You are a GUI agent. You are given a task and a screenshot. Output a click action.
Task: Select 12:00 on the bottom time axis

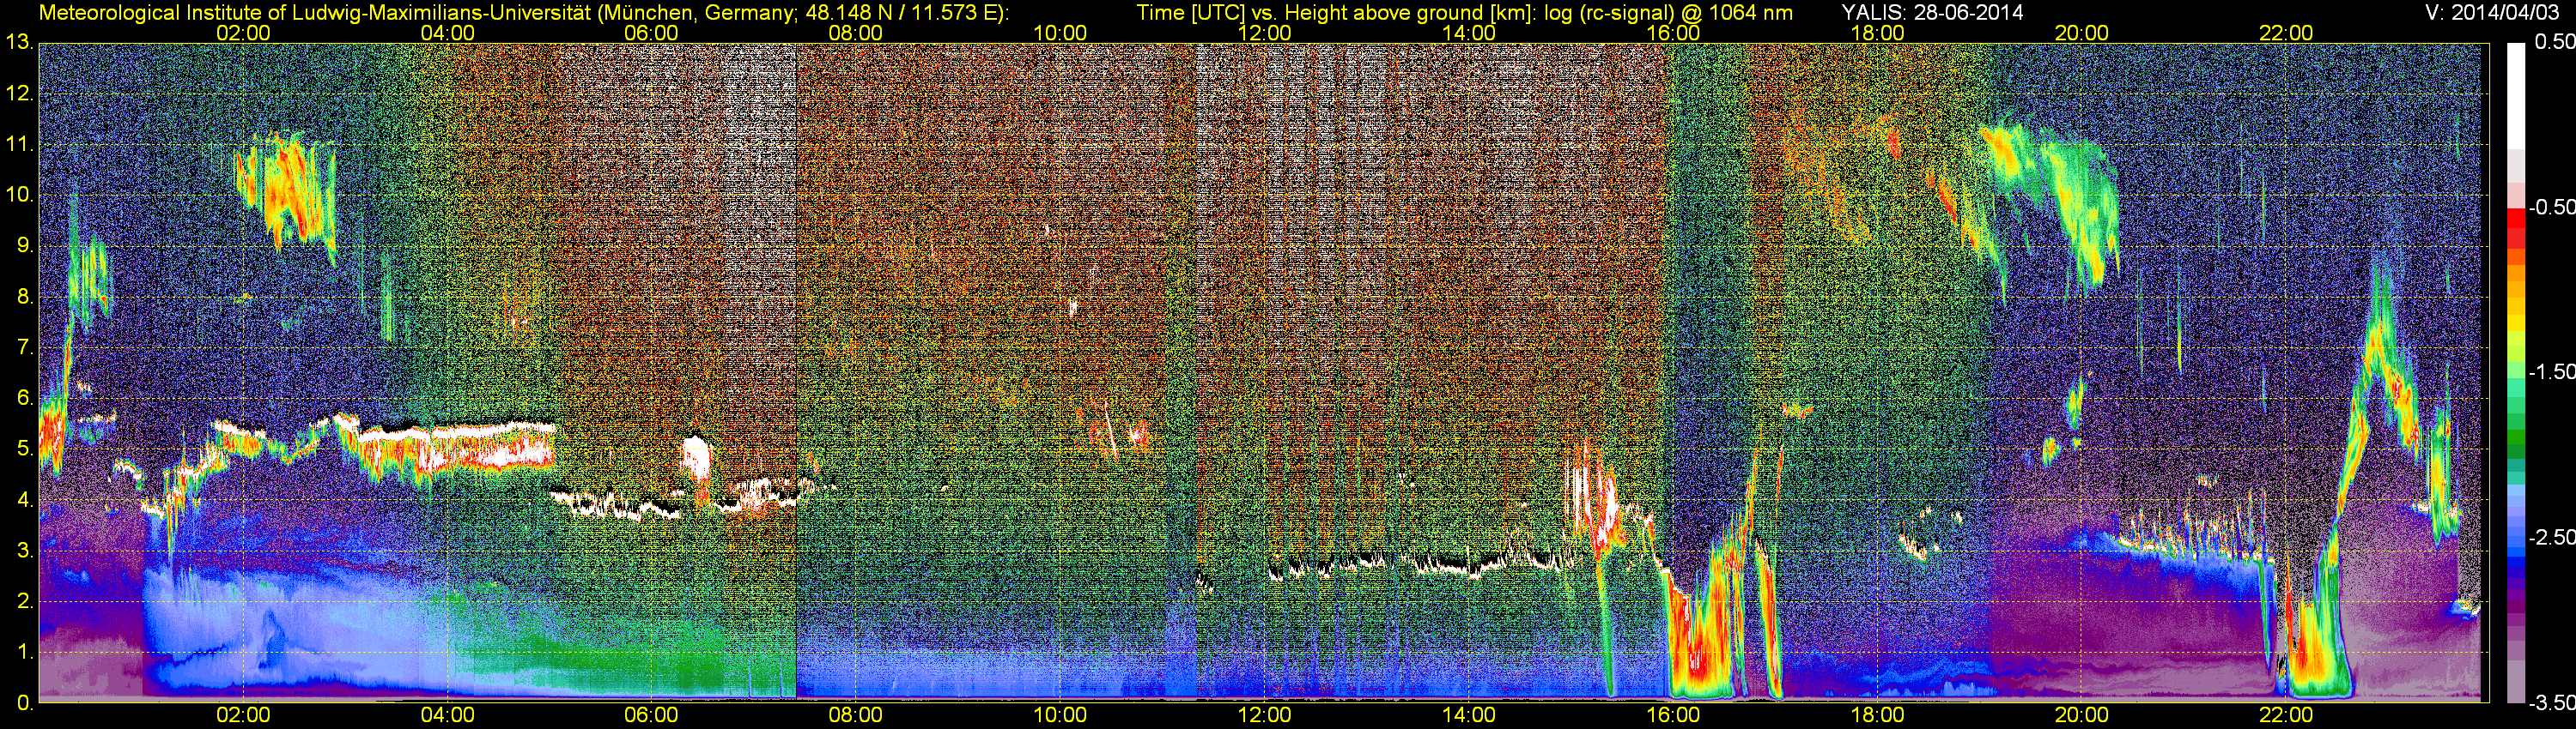pos(1264,715)
